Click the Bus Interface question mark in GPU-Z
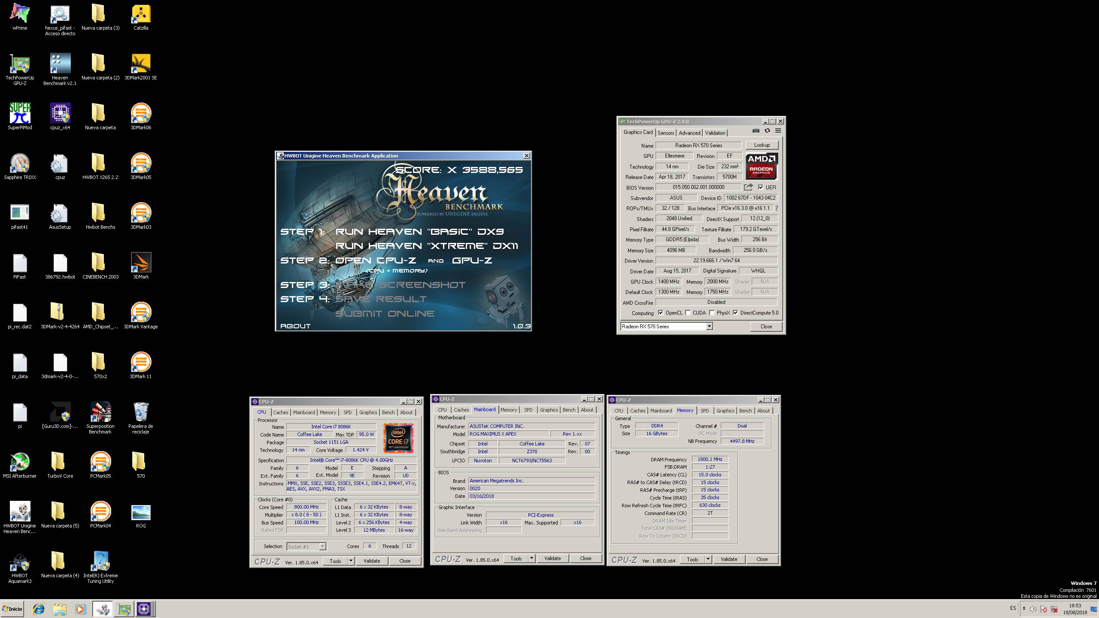1099x618 pixels. [x=777, y=208]
